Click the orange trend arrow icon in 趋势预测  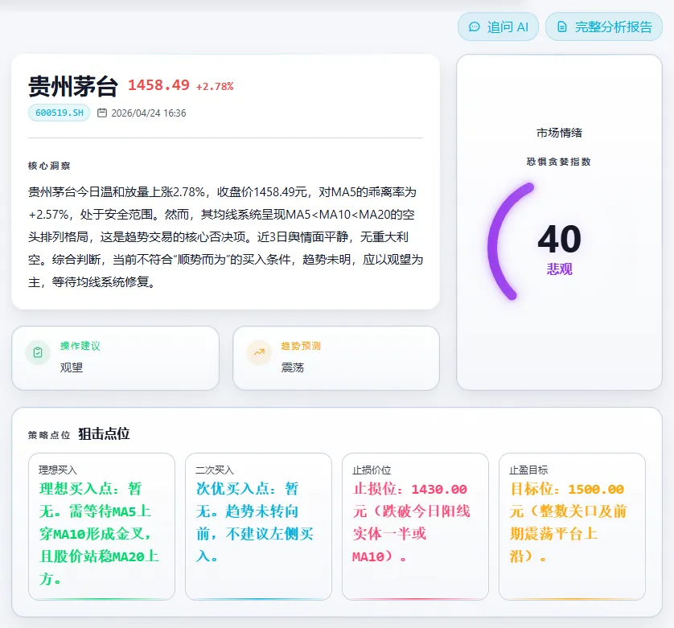[259, 352]
